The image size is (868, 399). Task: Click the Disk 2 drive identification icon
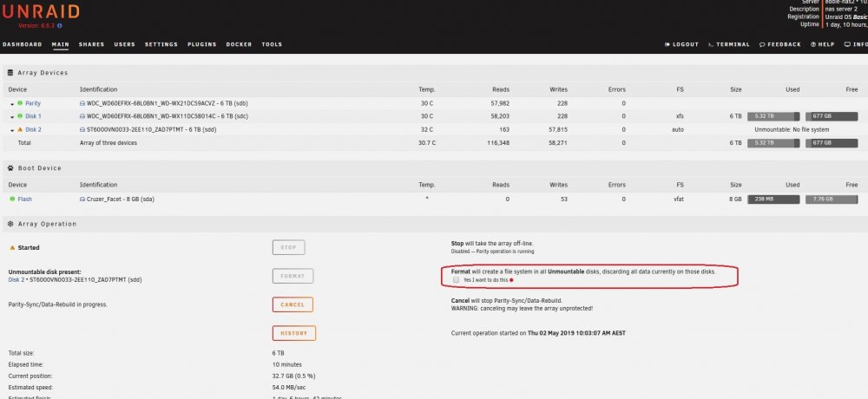[82, 129]
